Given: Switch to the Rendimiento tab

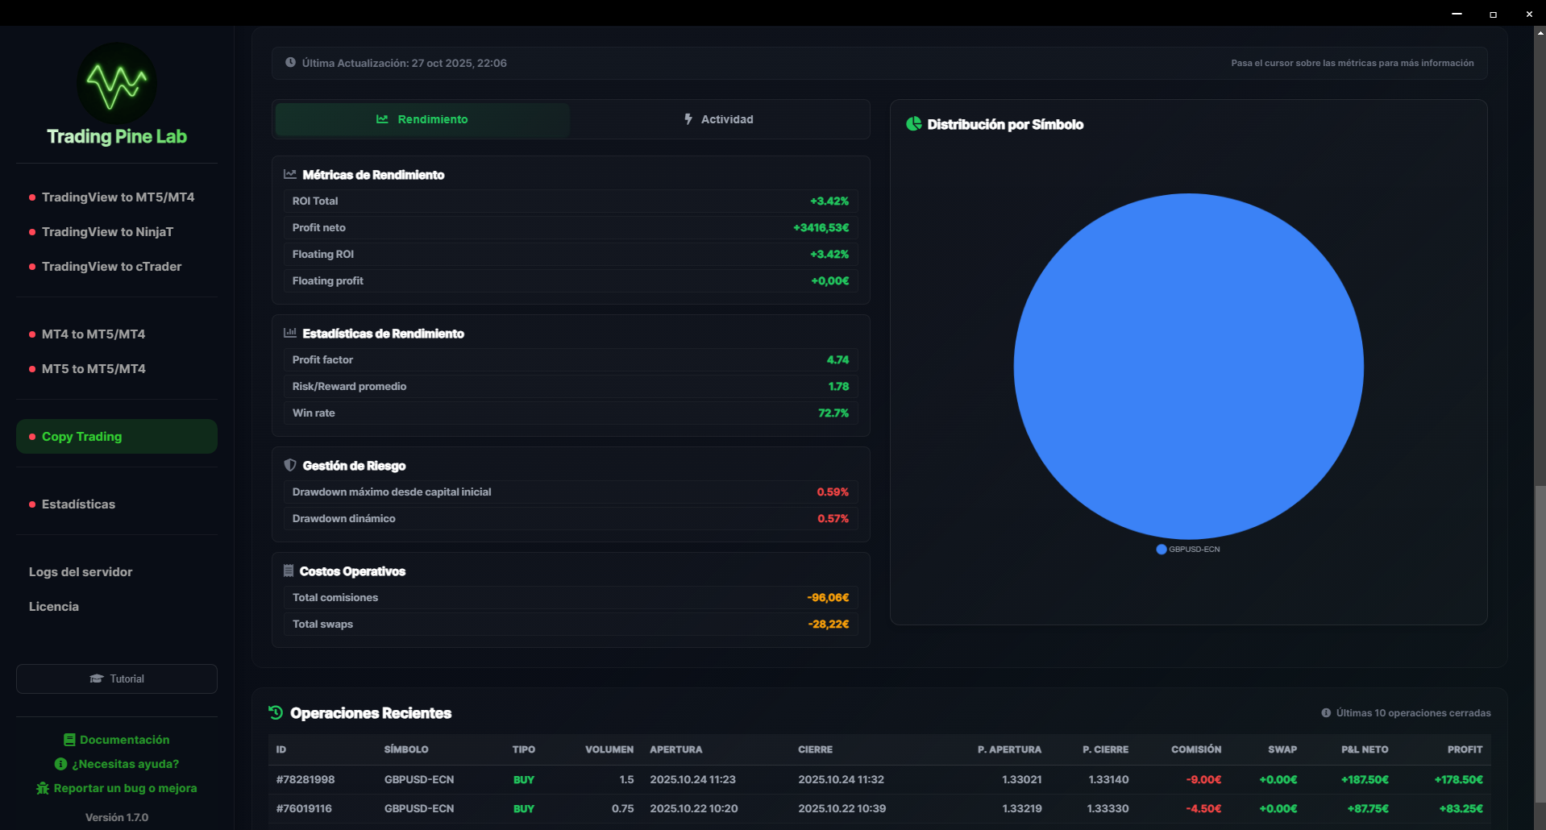Looking at the screenshot, I should click(422, 119).
